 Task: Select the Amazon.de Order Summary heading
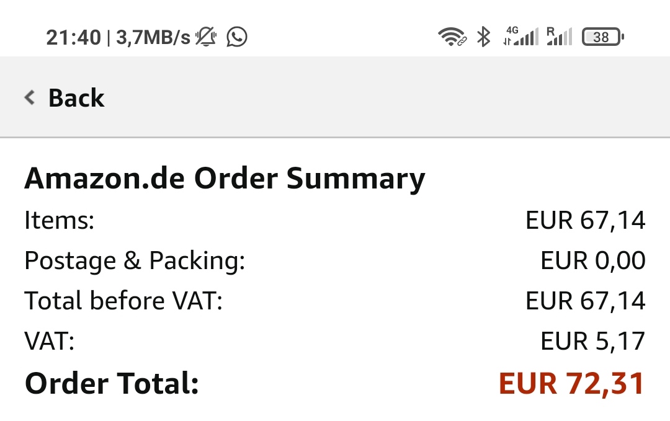[x=225, y=179]
